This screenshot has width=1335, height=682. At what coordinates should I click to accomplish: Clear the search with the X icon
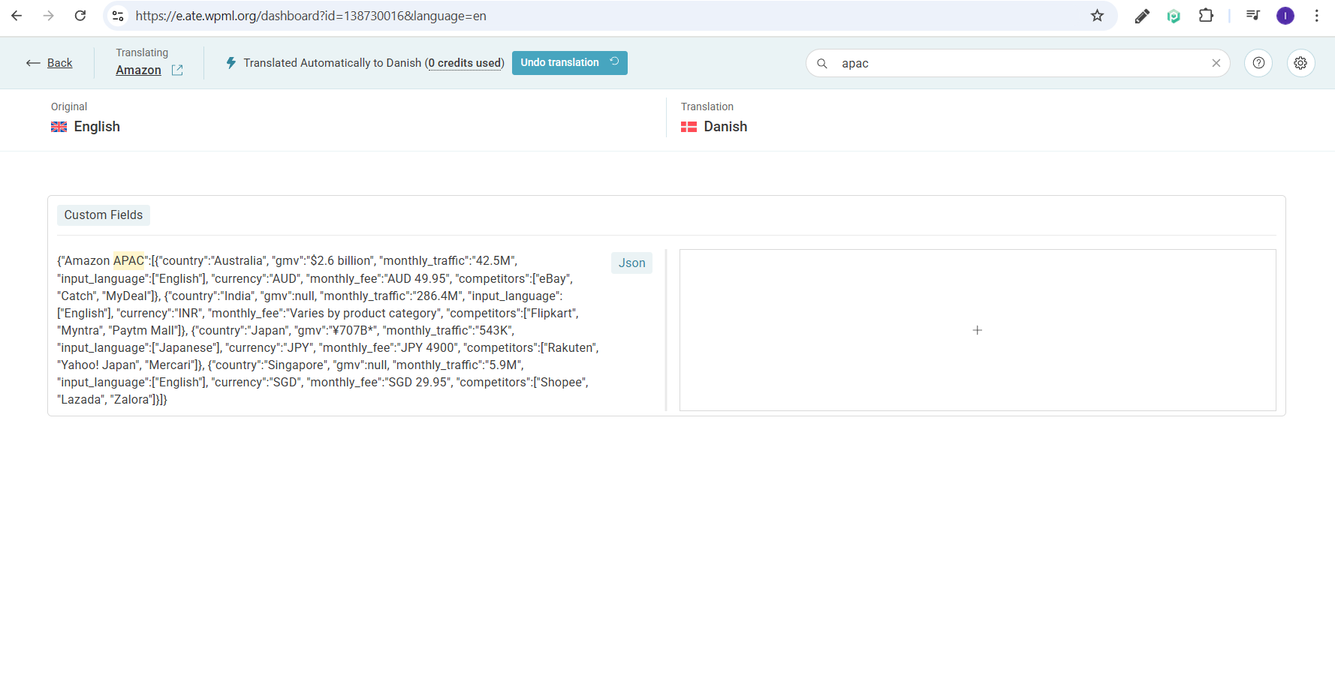1216,63
